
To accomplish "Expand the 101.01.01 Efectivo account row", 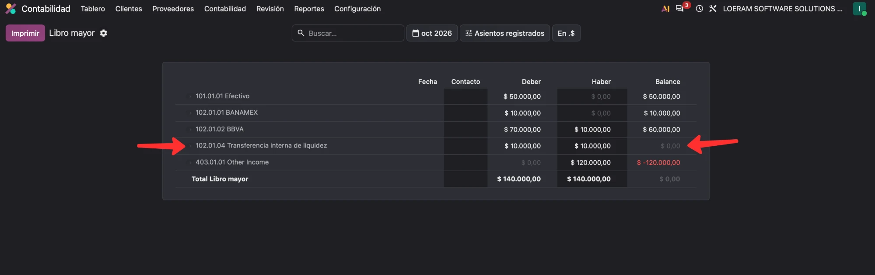I will pos(190,96).
